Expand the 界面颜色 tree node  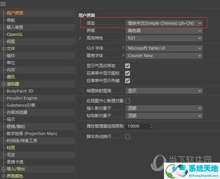pyautogui.click(x=3, y=176)
